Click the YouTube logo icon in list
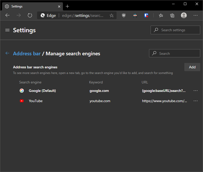Viewport: 203px width, 172px height. [x=22, y=101]
